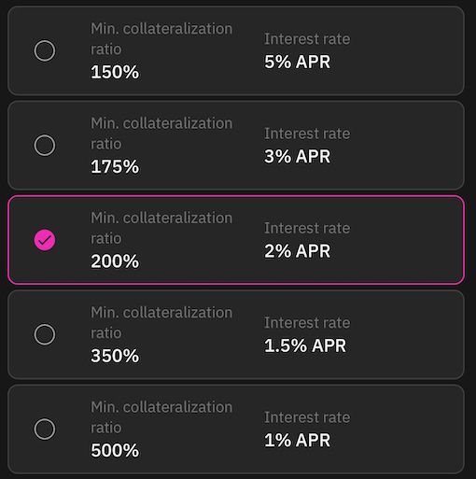
Task: Choose the 5% APR interest rate option
Action: point(297,62)
